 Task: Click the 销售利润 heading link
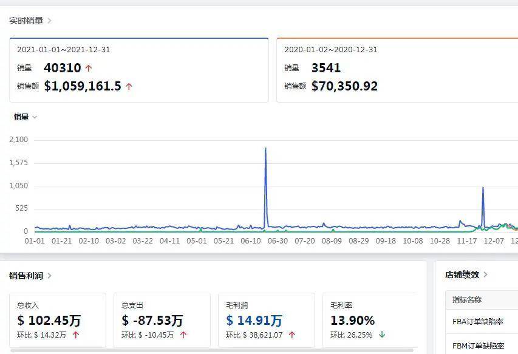(x=26, y=276)
